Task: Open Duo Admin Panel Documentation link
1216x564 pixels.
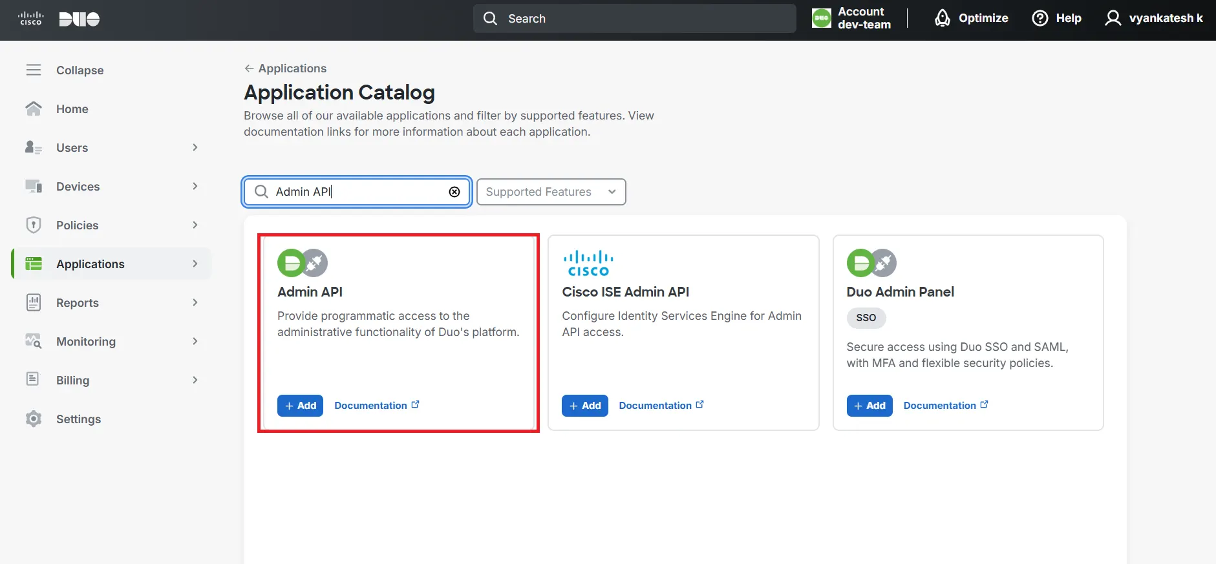Action: (939, 406)
